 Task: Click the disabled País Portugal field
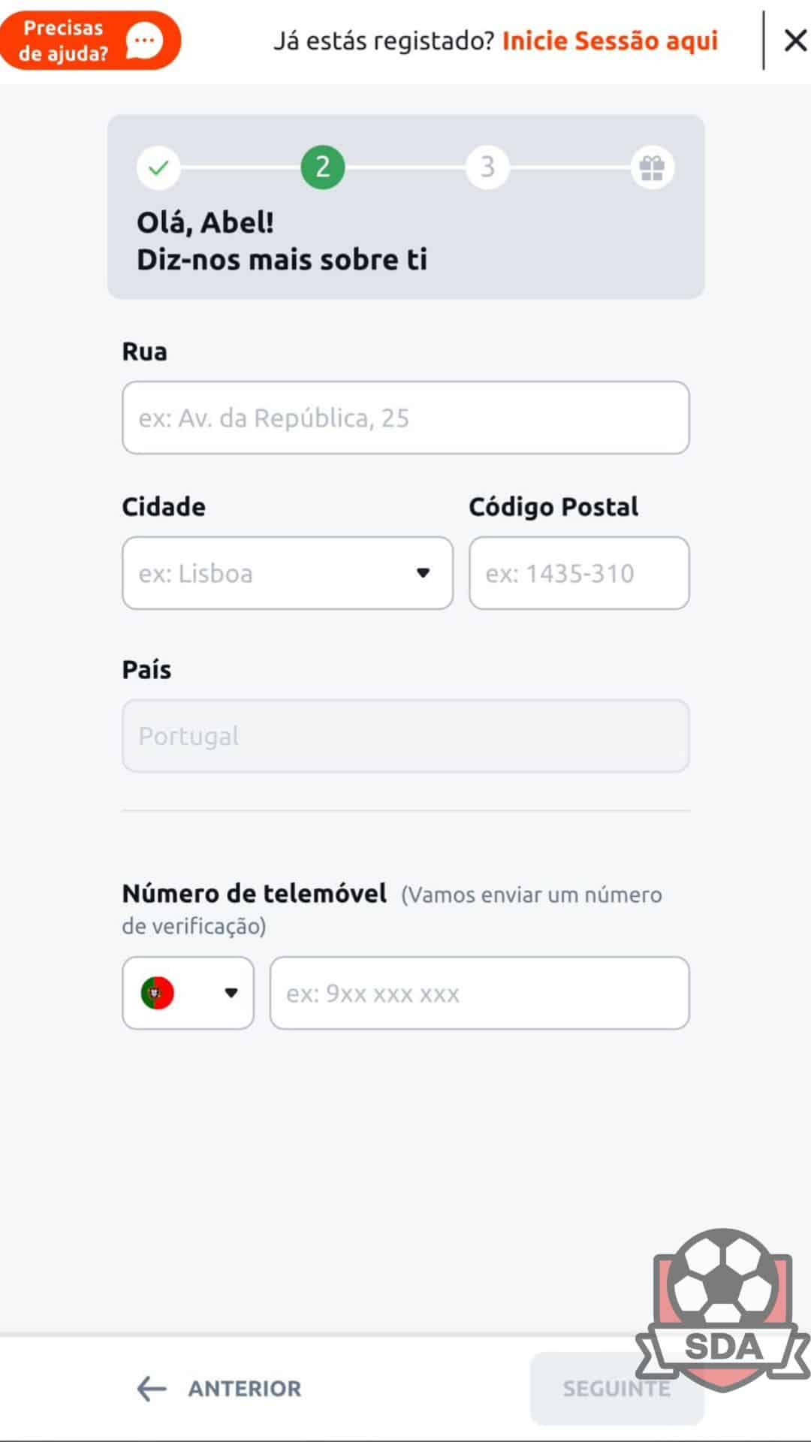click(405, 736)
